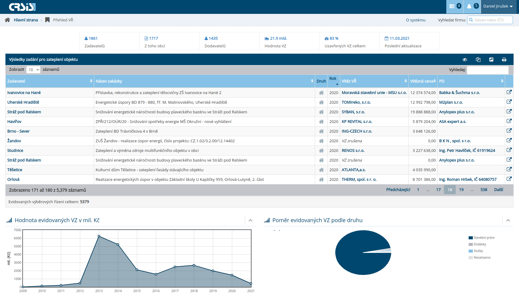The image size is (519, 299).
Task: Open the O systému menu item
Action: pos(416,20)
